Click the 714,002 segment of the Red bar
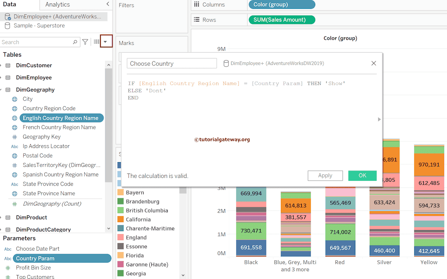Viewport: 447px width, 279px height. (x=340, y=232)
